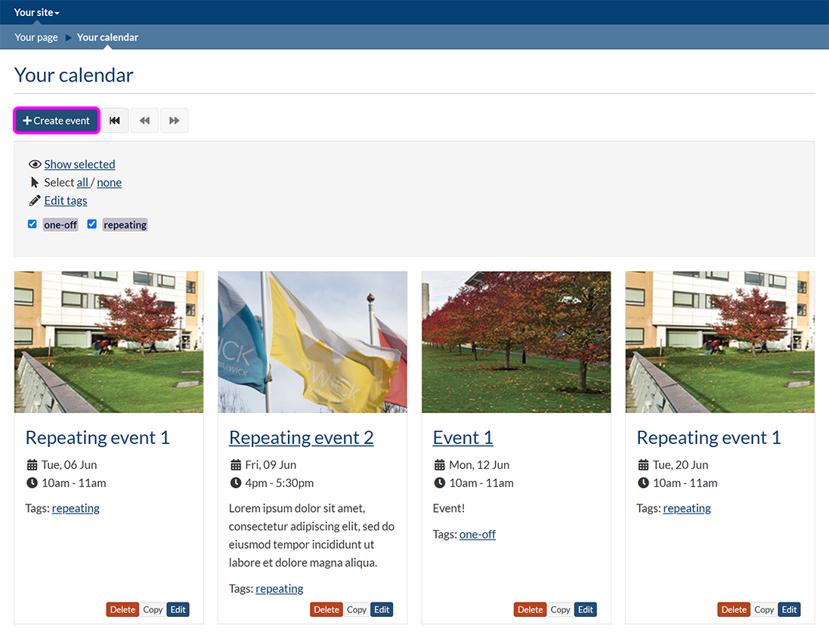
Task: Delete the Event 1 card
Action: click(530, 610)
